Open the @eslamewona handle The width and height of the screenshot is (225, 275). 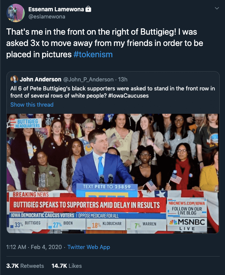coord(47,17)
